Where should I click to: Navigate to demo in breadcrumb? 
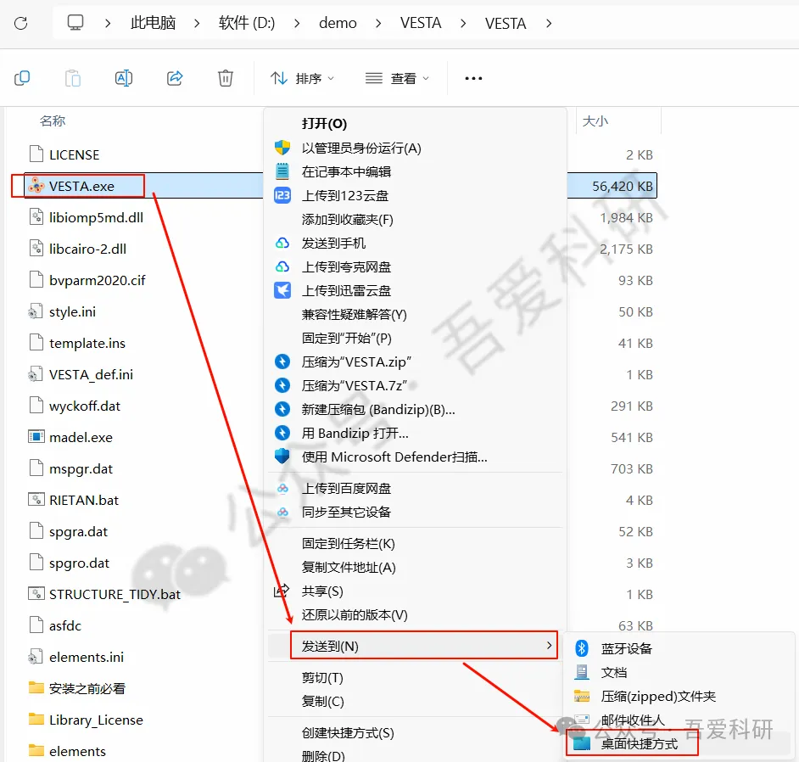tap(338, 23)
